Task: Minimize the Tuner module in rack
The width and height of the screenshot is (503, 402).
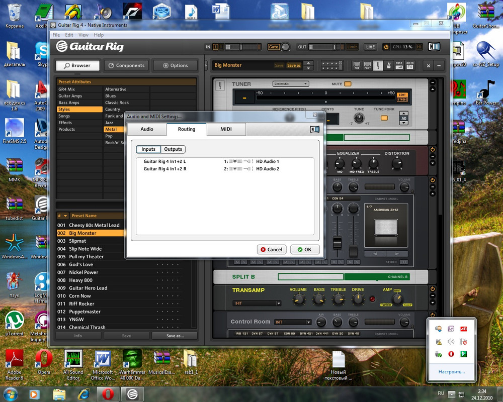Action: [433, 82]
